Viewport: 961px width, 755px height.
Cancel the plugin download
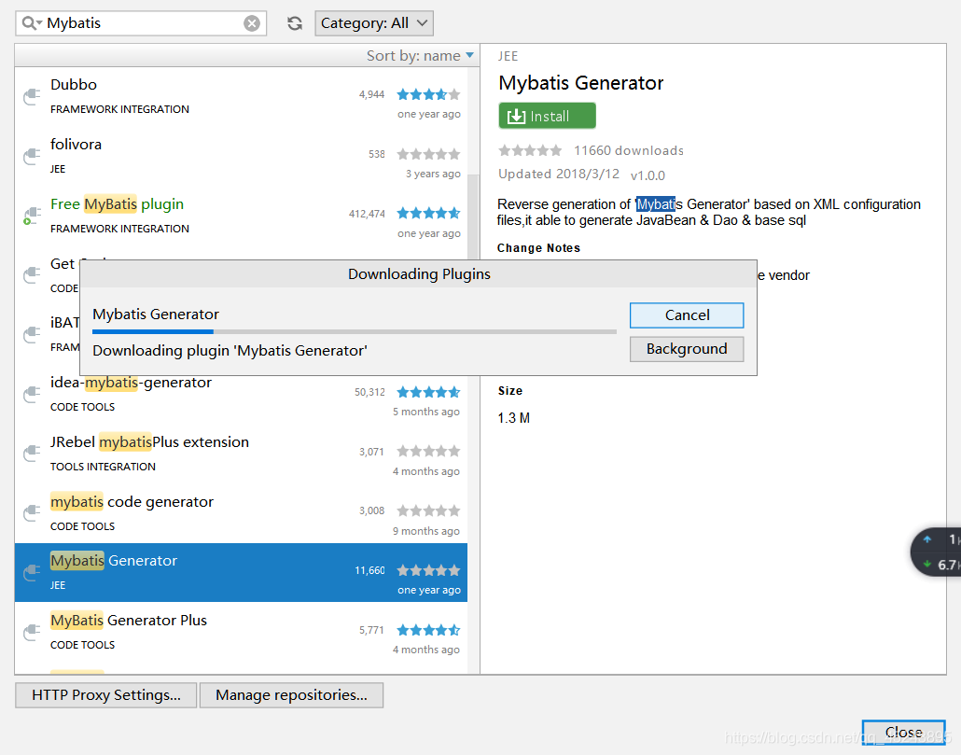tap(687, 315)
